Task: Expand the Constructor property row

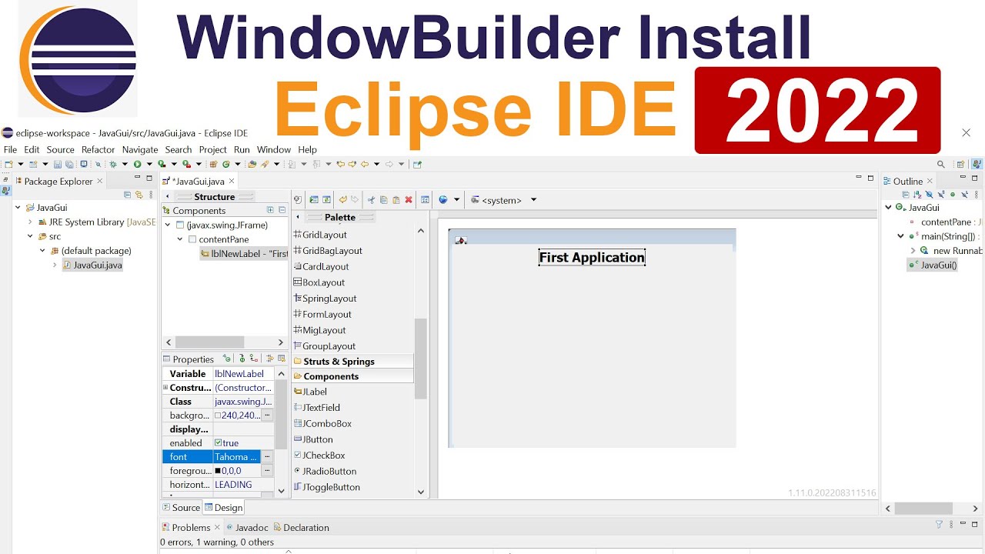Action: click(165, 388)
